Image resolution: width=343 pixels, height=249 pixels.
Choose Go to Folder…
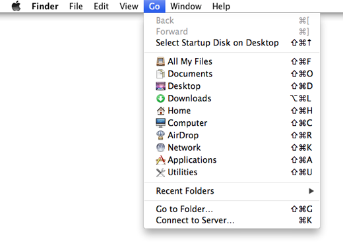[185, 209]
